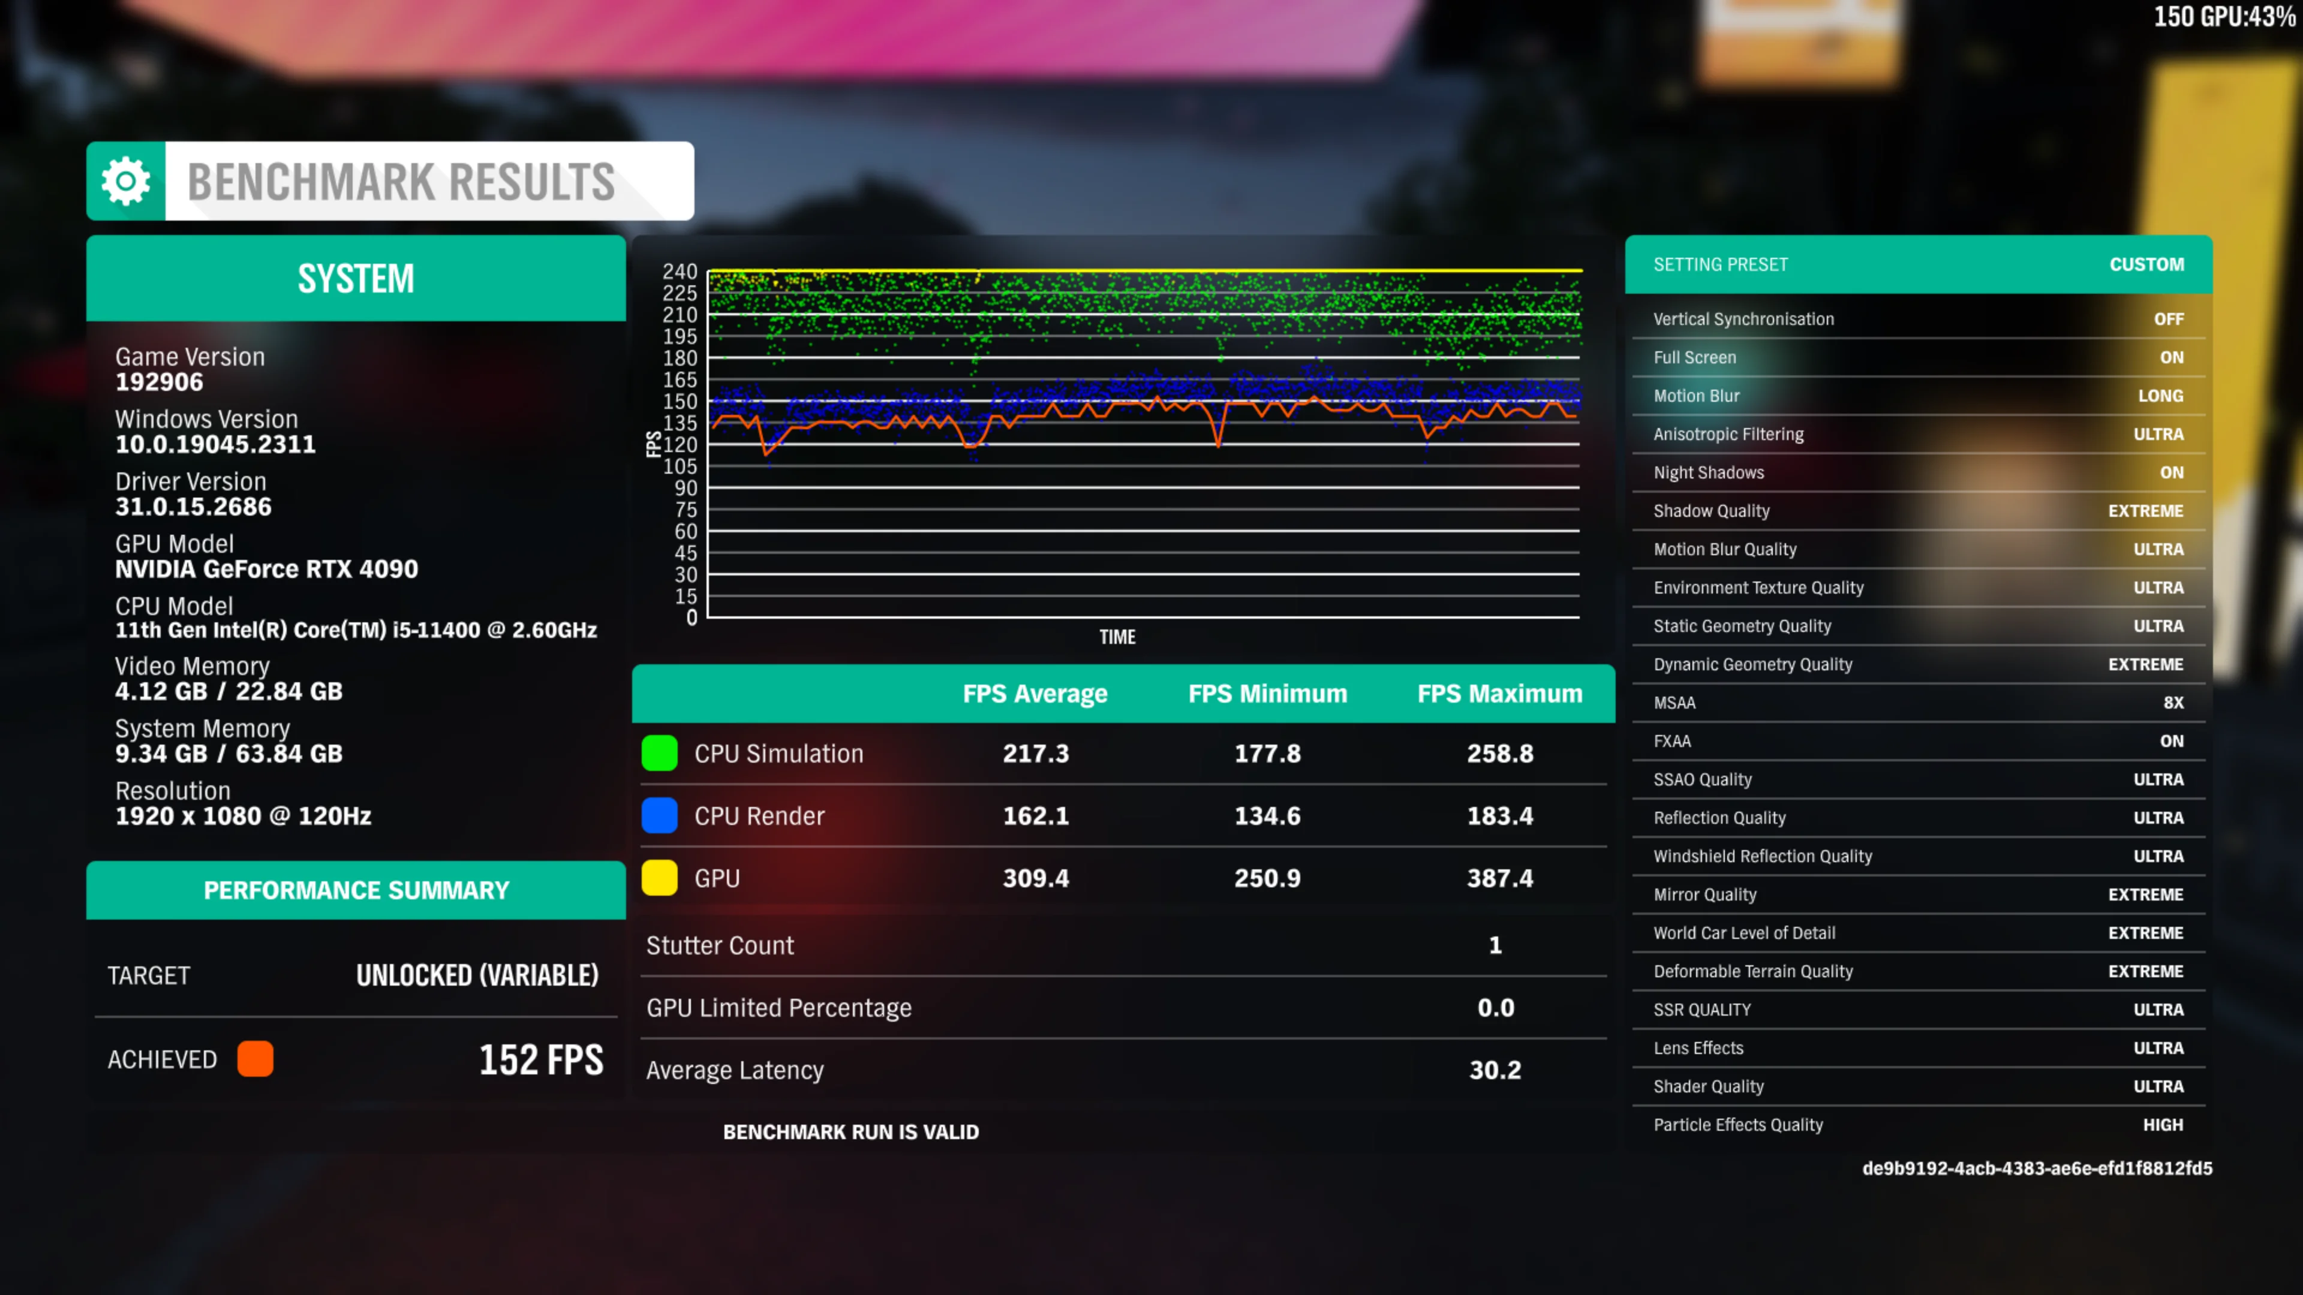Click the 152 FPS achieved value
The width and height of the screenshot is (2303, 1295).
pos(541,1060)
